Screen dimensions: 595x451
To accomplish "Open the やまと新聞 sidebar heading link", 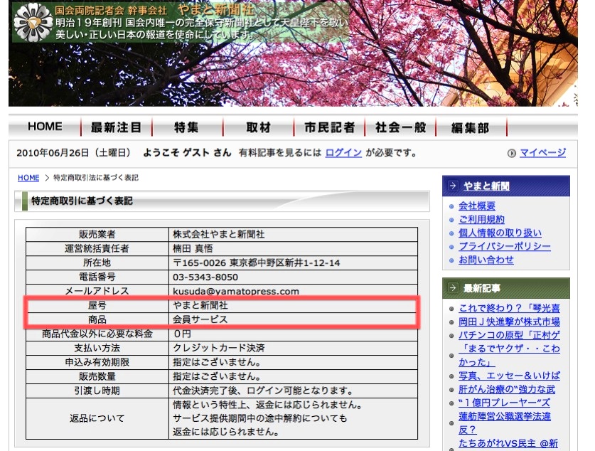I will coord(486,186).
